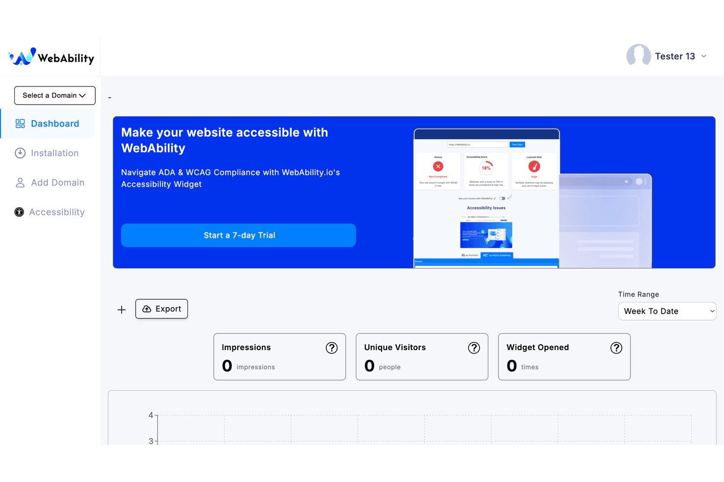Click the Installation download icon

pos(20,153)
